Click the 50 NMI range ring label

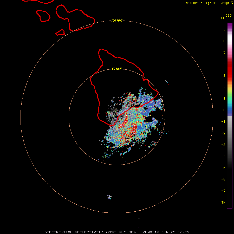pyautogui.click(x=117, y=69)
